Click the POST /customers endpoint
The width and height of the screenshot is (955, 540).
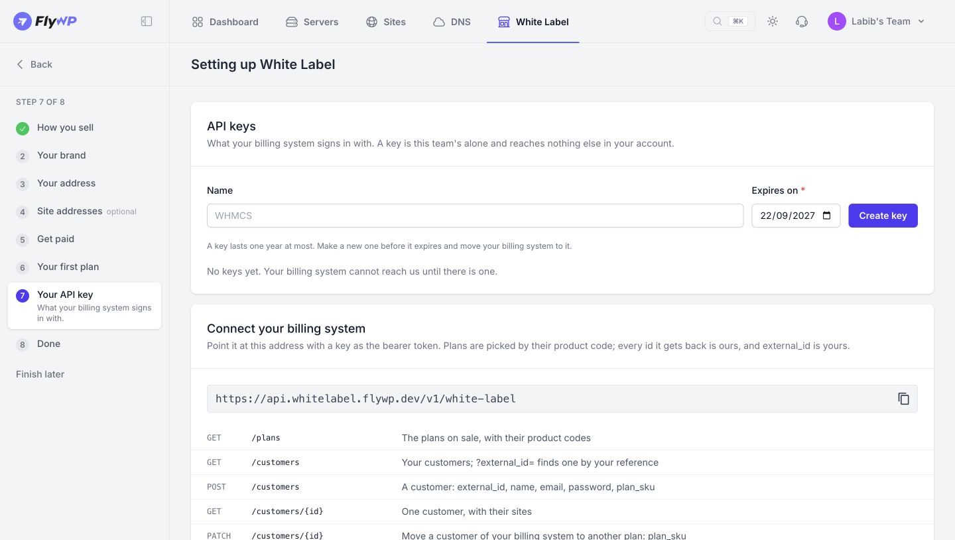point(562,487)
